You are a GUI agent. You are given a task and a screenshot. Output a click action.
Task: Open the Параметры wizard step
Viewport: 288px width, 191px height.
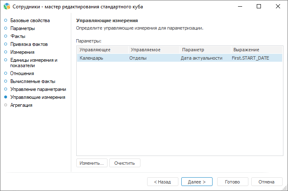[x=23, y=28]
